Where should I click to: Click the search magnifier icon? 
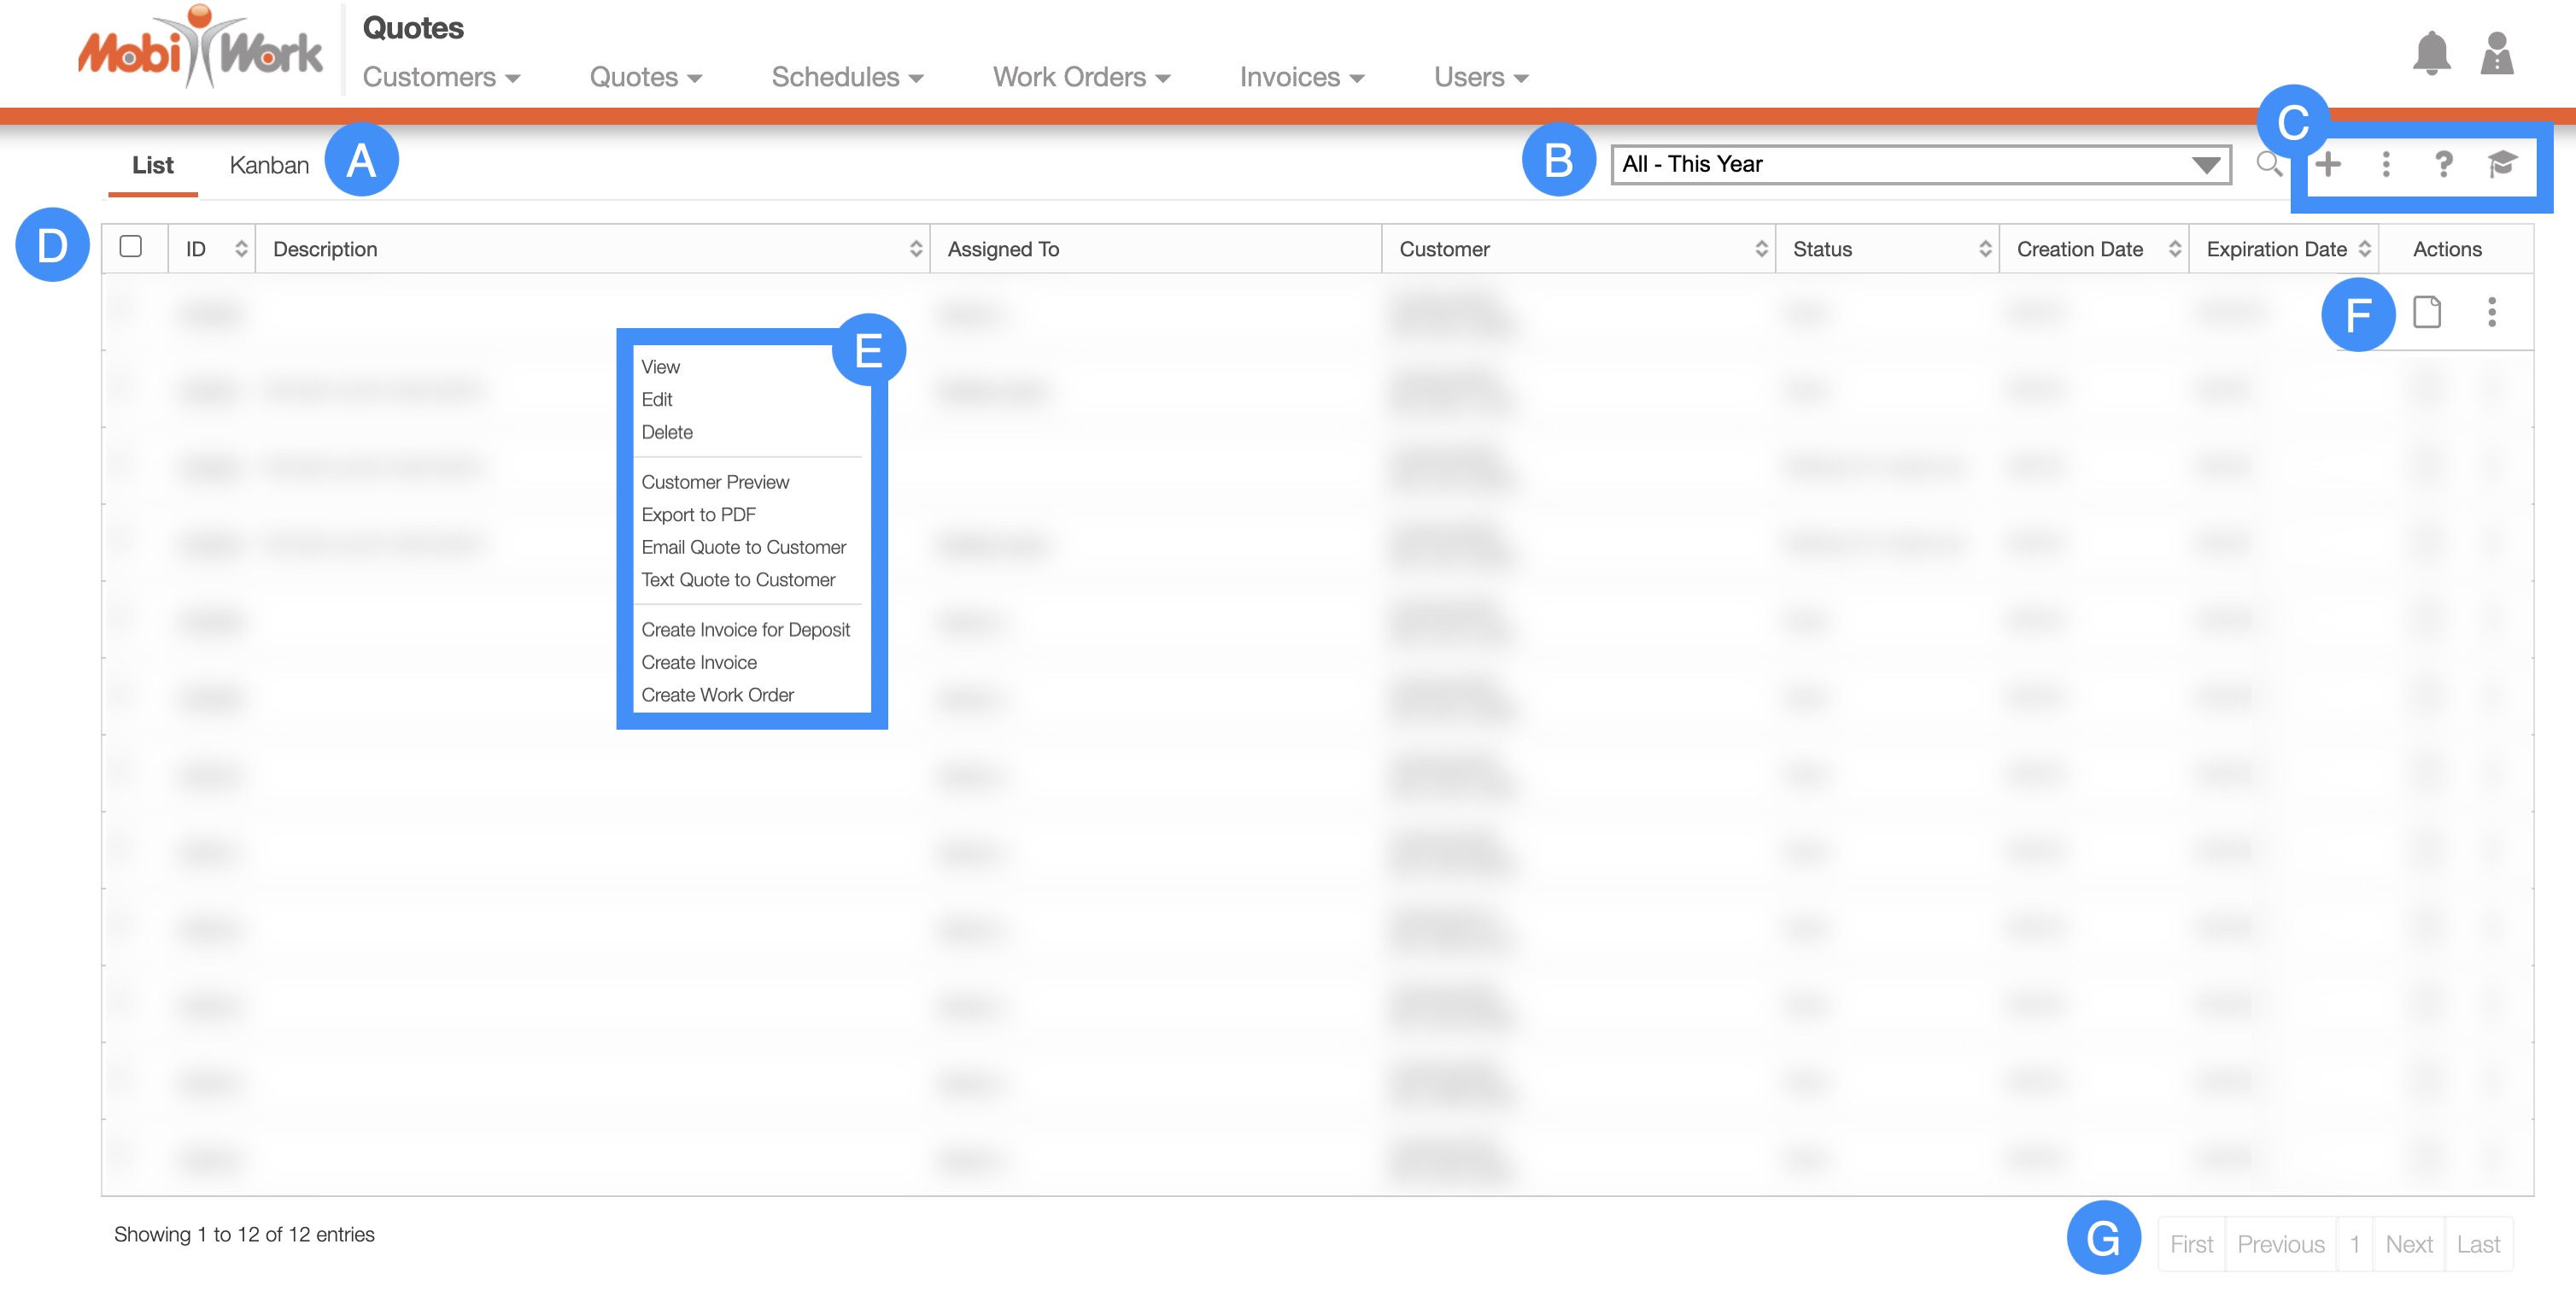(x=2268, y=163)
